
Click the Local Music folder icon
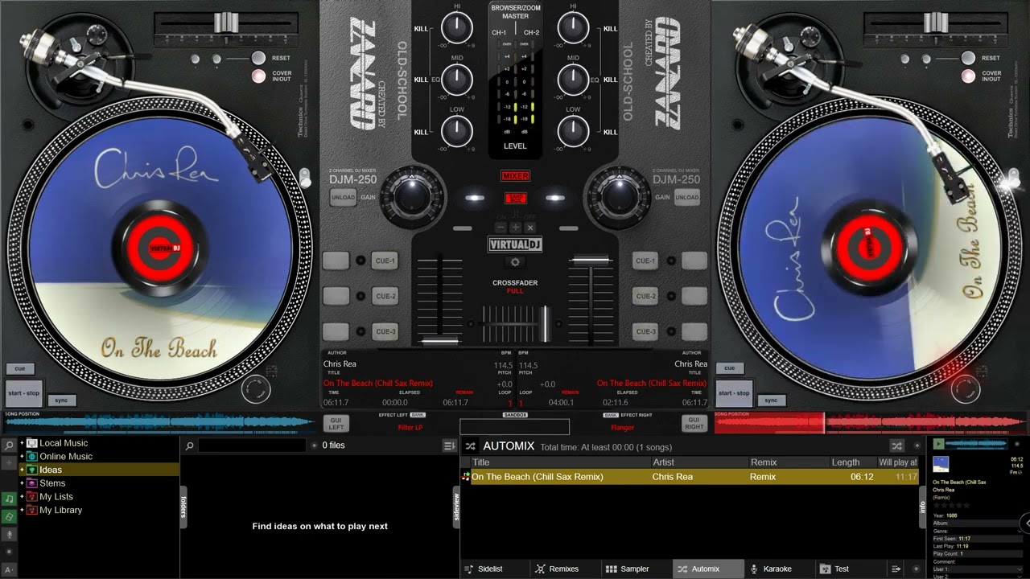coord(32,443)
